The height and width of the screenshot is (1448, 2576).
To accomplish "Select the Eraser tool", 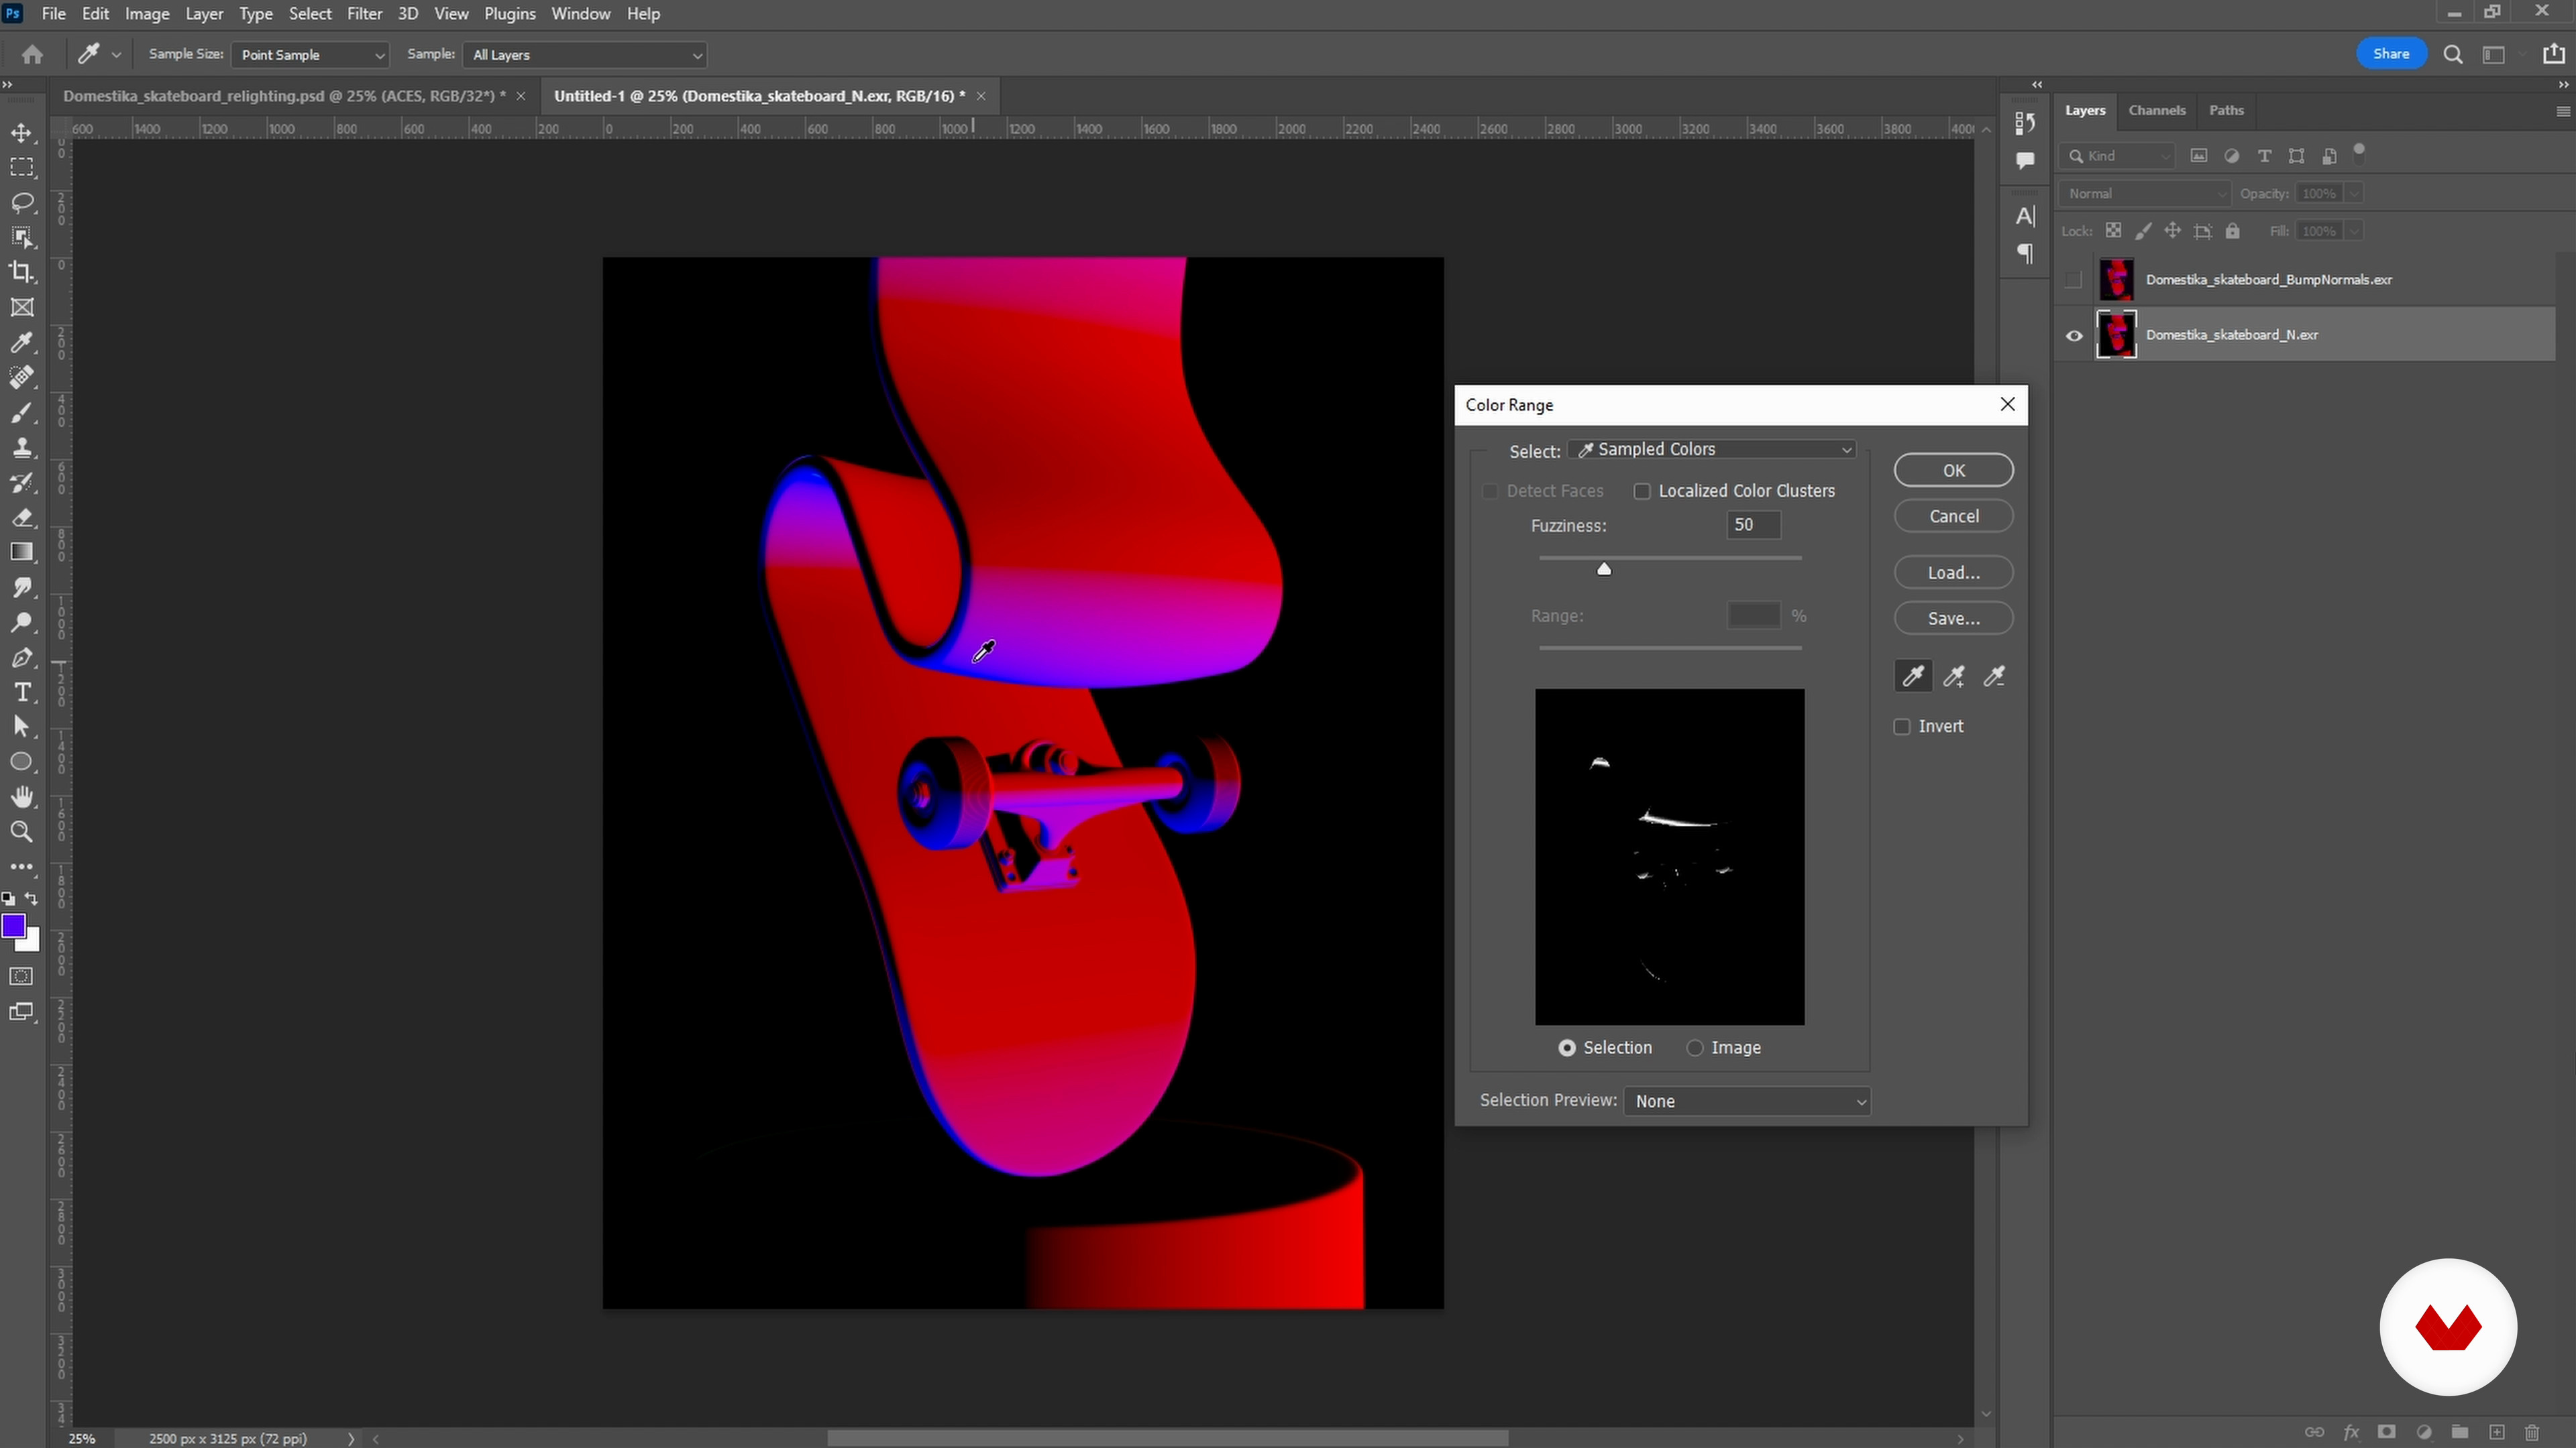I will 22,518.
